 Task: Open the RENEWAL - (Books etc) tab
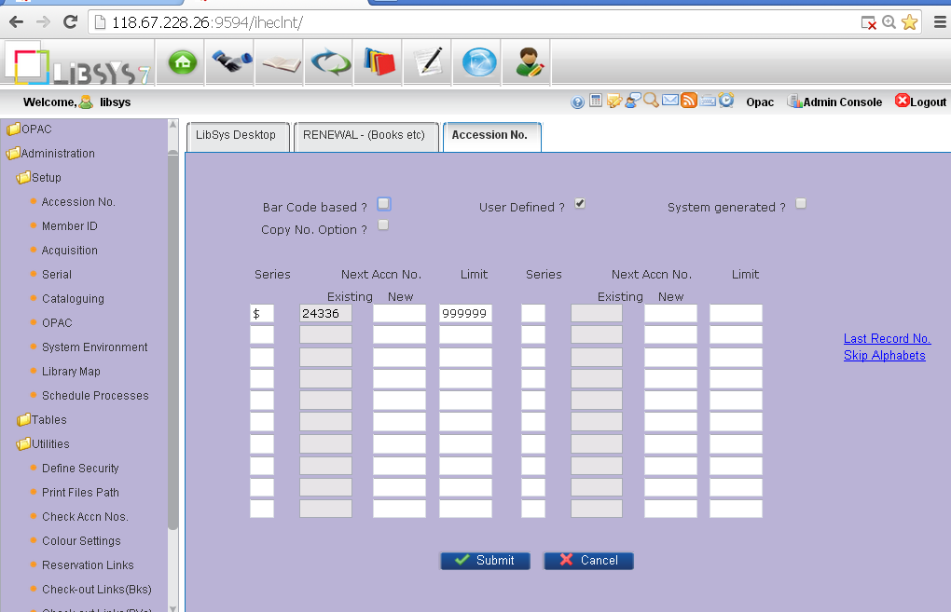click(365, 136)
